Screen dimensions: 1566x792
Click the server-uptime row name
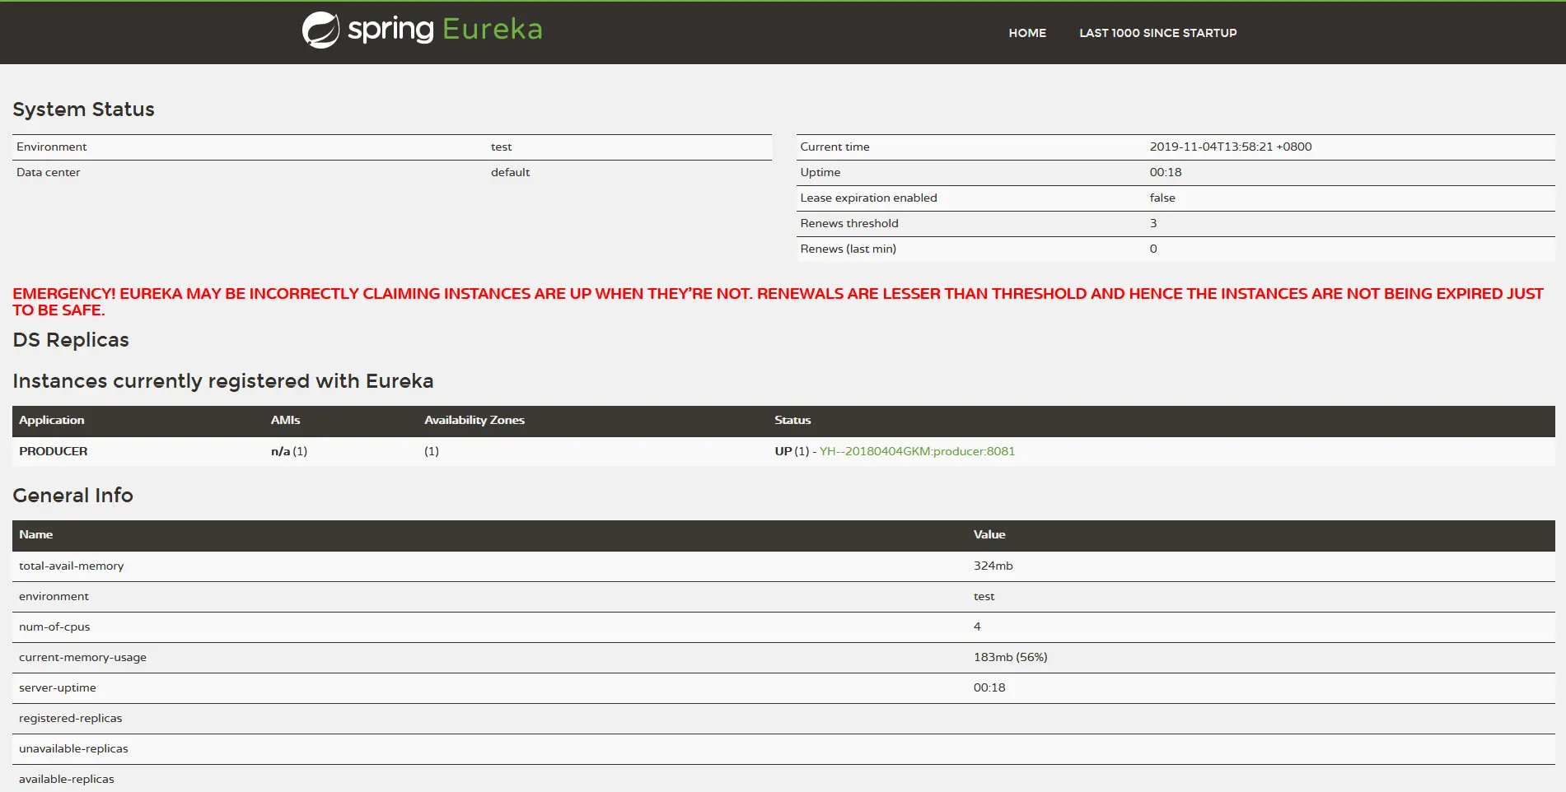(x=58, y=687)
